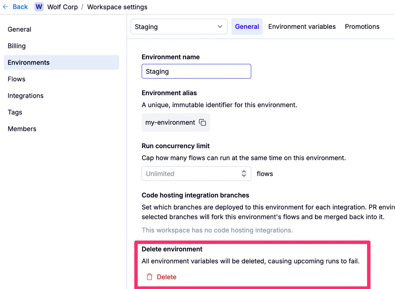Navigate to Integrations settings
Screen dimensions: 395x289
26,96
